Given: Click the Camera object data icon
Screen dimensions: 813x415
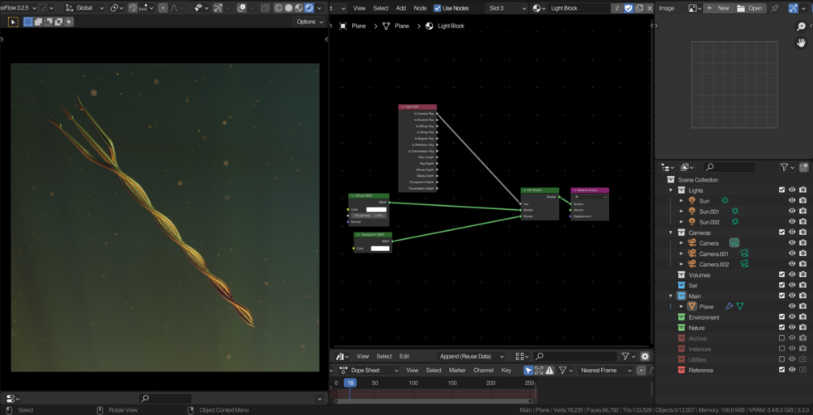Looking at the screenshot, I should pyautogui.click(x=735, y=243).
